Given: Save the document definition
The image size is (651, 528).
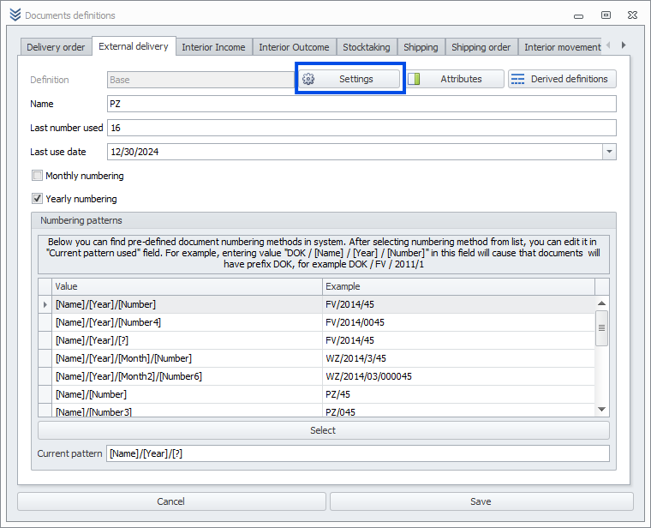Looking at the screenshot, I should click(481, 501).
